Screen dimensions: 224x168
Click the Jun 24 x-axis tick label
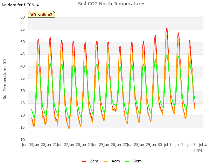point(86,145)
